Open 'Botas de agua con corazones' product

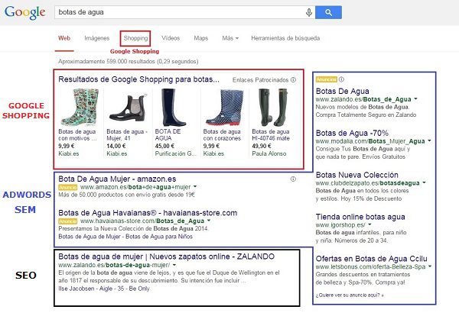(x=222, y=134)
